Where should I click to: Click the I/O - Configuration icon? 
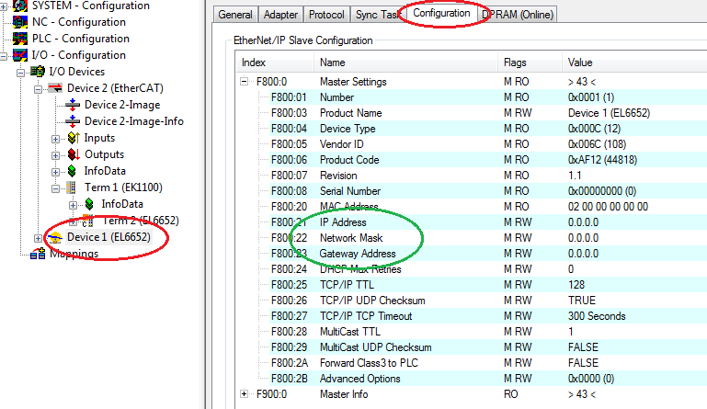20,55
